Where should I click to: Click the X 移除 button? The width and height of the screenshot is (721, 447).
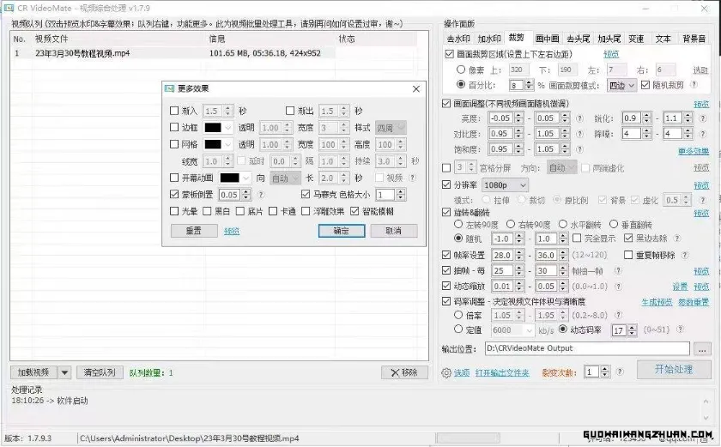404,372
